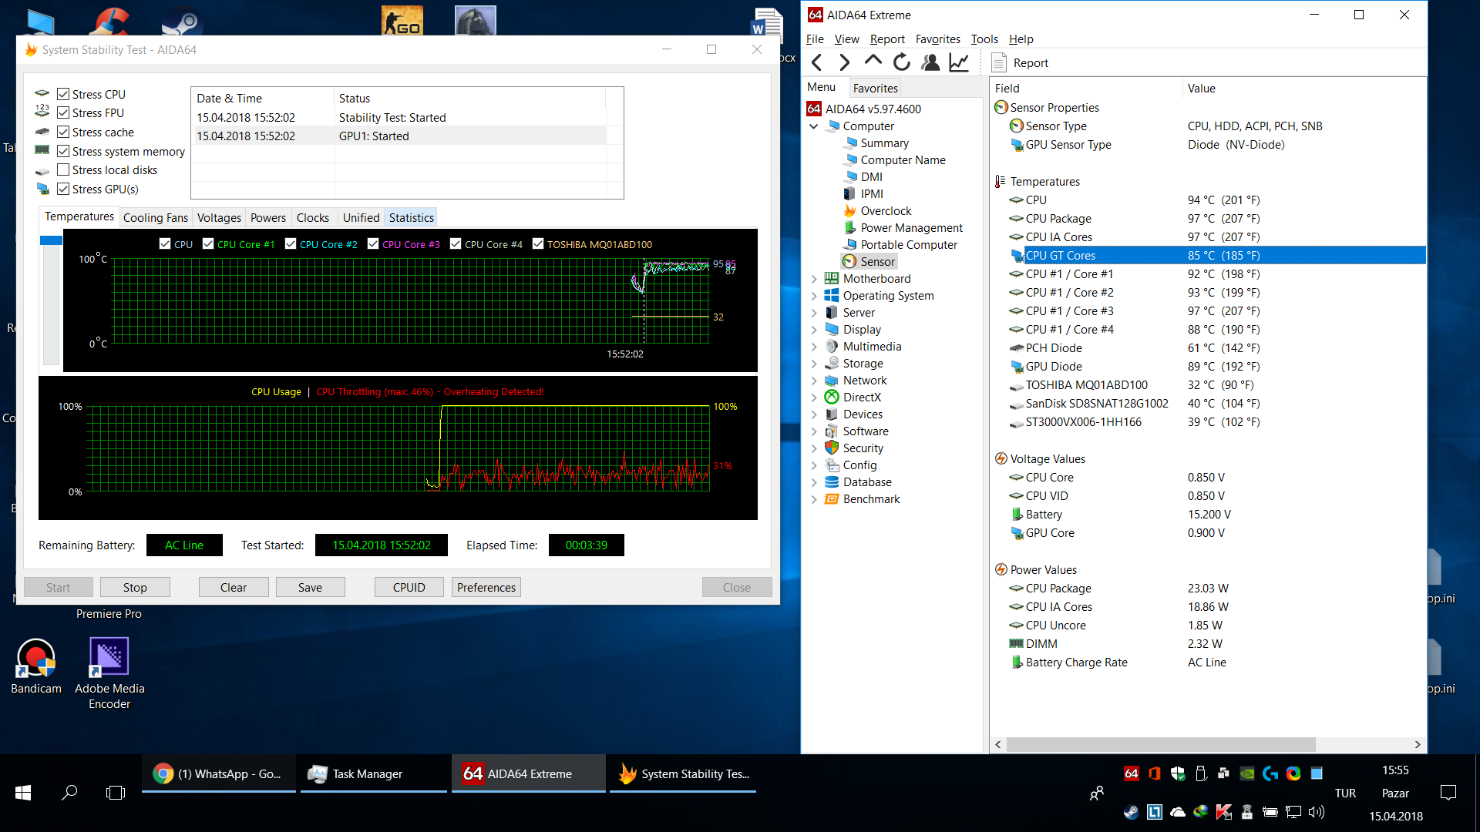Stop the stability test

(x=135, y=587)
